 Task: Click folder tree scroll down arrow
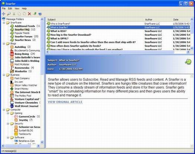[x=42, y=142]
